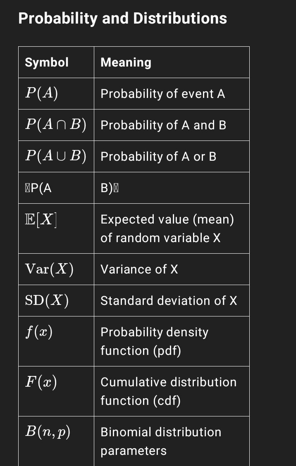Click the P(A ∩ B) formula
This screenshot has width=296, height=466.
pyautogui.click(x=56, y=124)
